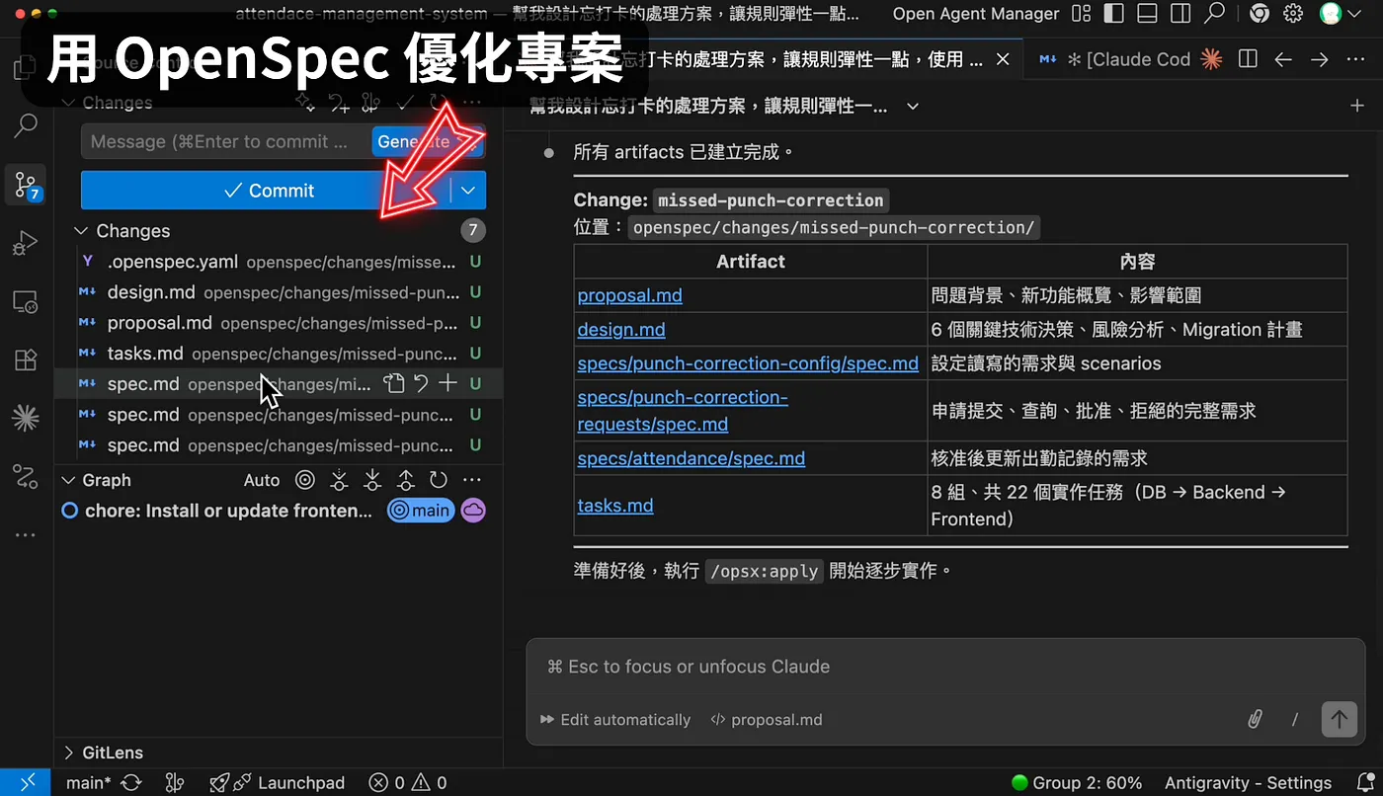1383x796 pixels.
Task: Start a new conversation with plus icon
Action: tap(1356, 106)
